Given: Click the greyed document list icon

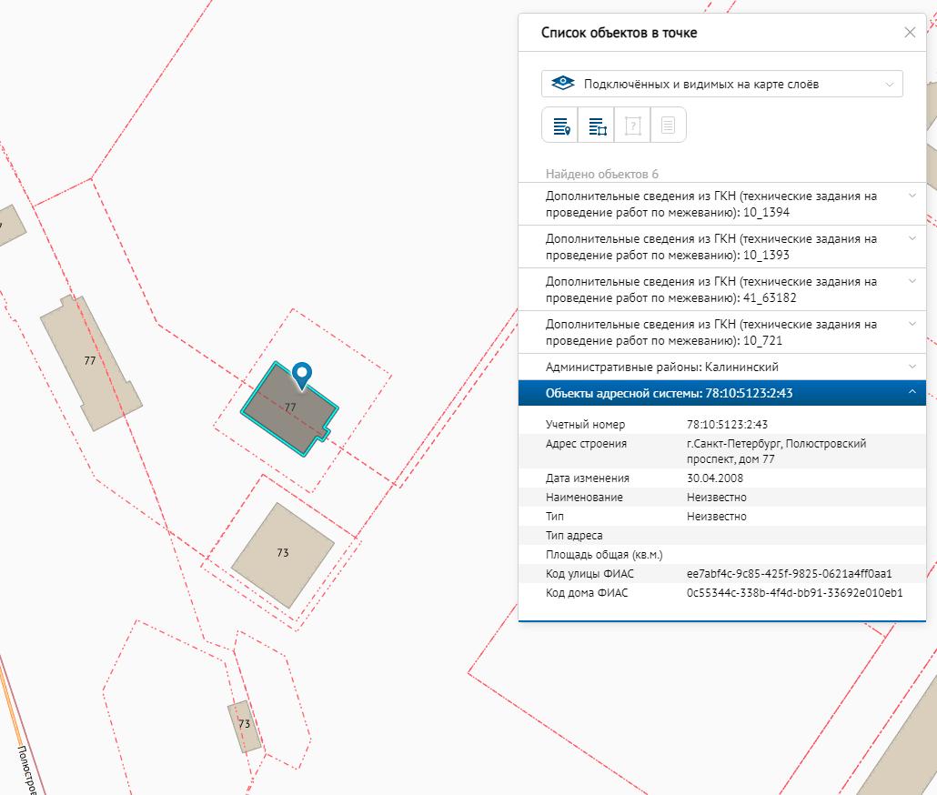Looking at the screenshot, I should pos(668,126).
